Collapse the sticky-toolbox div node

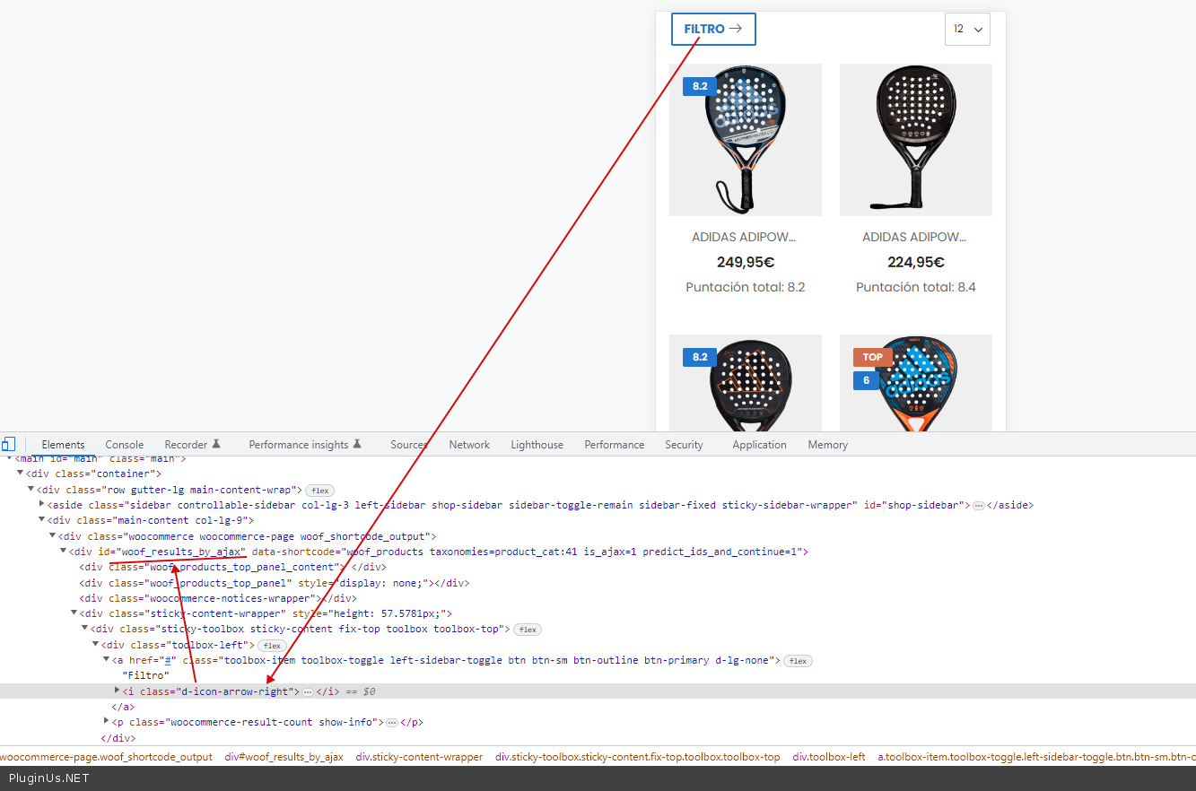pyautogui.click(x=84, y=630)
